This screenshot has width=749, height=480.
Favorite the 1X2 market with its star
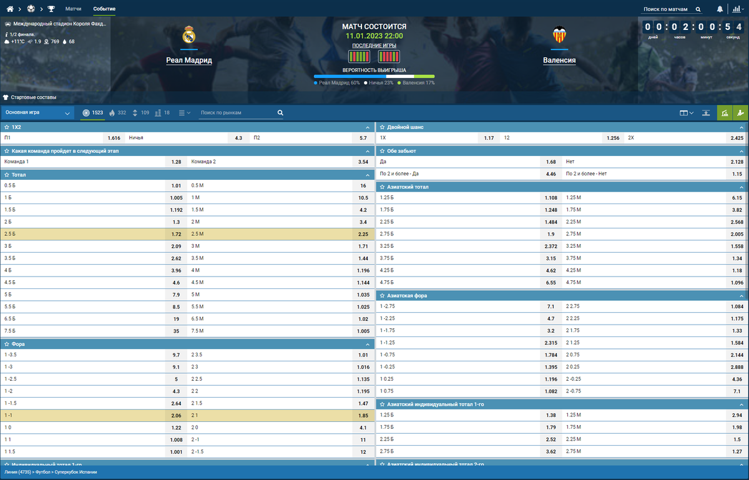(6, 127)
